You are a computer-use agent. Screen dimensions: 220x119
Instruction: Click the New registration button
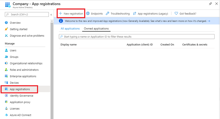(x=71, y=13)
